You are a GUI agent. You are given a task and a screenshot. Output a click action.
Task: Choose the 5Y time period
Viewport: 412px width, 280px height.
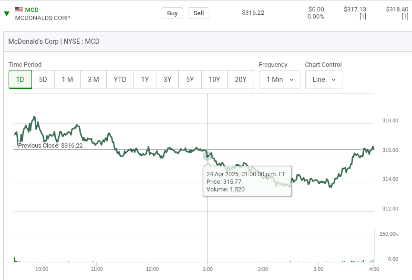click(x=190, y=80)
